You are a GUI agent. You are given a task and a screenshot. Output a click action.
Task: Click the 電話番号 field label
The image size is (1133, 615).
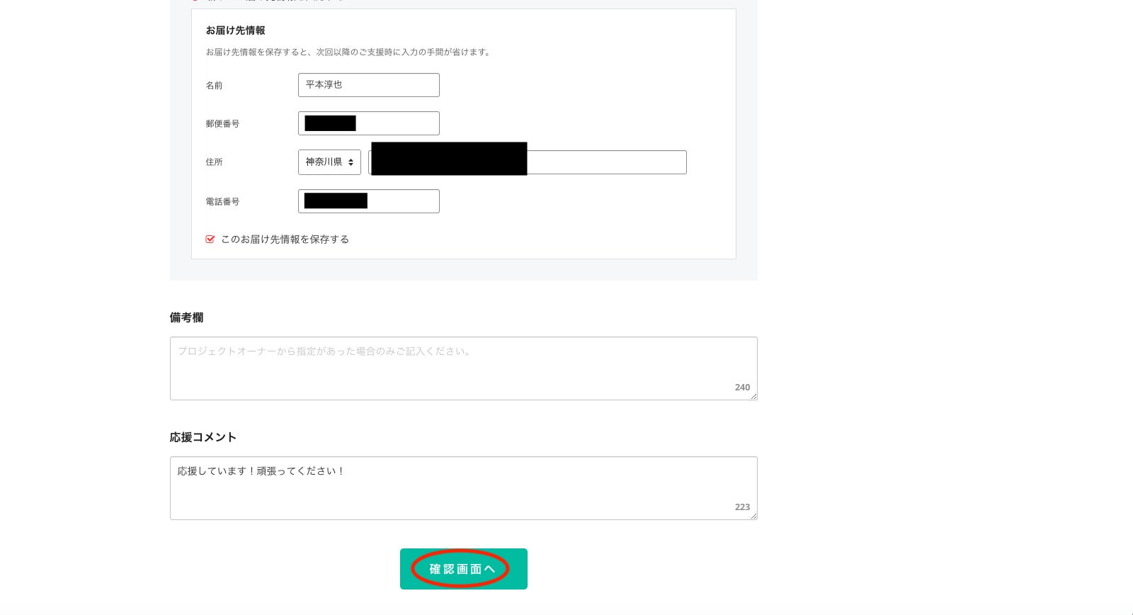[x=222, y=202]
